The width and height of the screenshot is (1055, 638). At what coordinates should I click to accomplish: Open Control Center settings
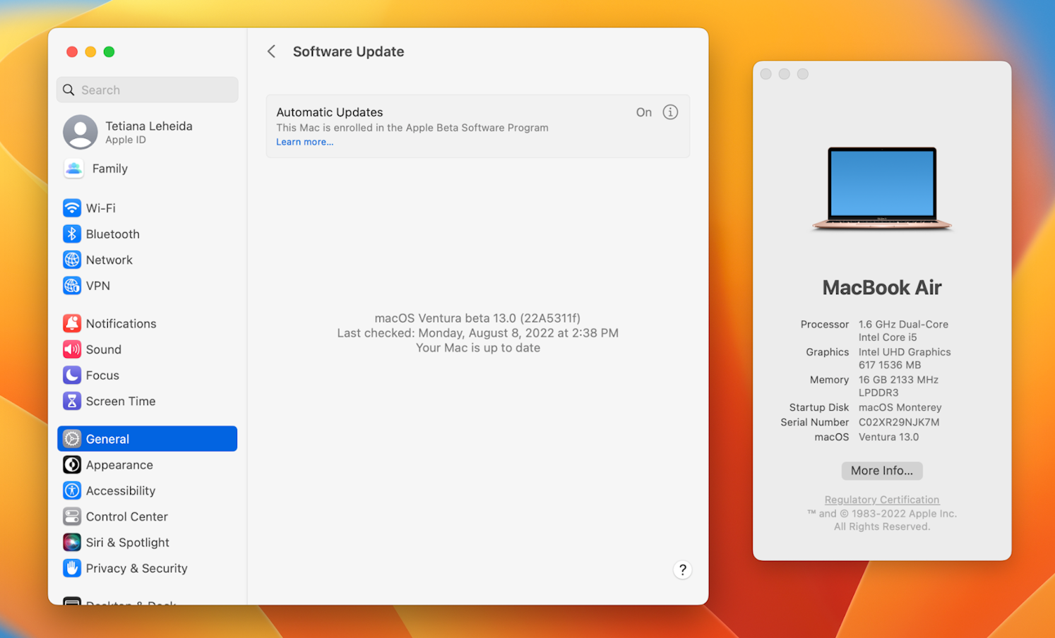pos(126,516)
